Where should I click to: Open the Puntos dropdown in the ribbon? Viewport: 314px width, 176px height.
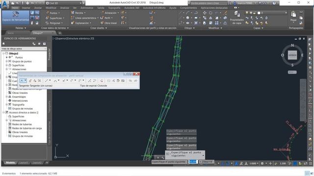53,13
